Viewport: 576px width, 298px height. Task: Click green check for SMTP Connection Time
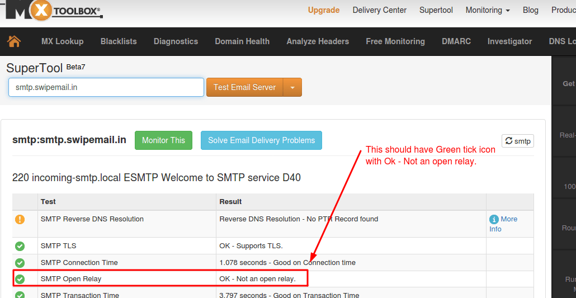point(20,263)
